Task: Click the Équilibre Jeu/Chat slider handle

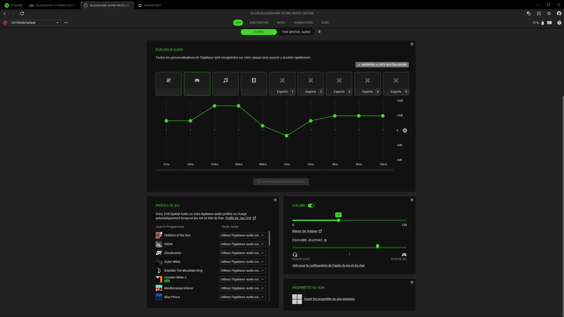Action: coord(378,247)
